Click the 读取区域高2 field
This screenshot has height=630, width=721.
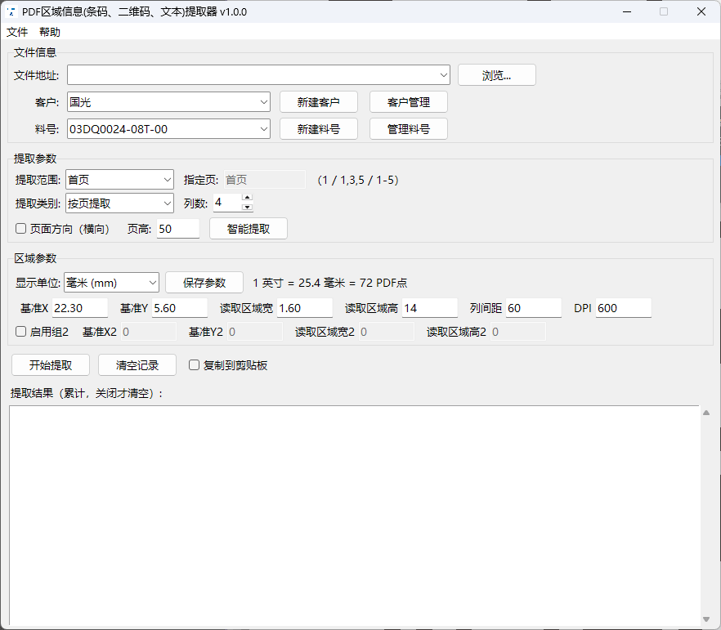coord(517,332)
